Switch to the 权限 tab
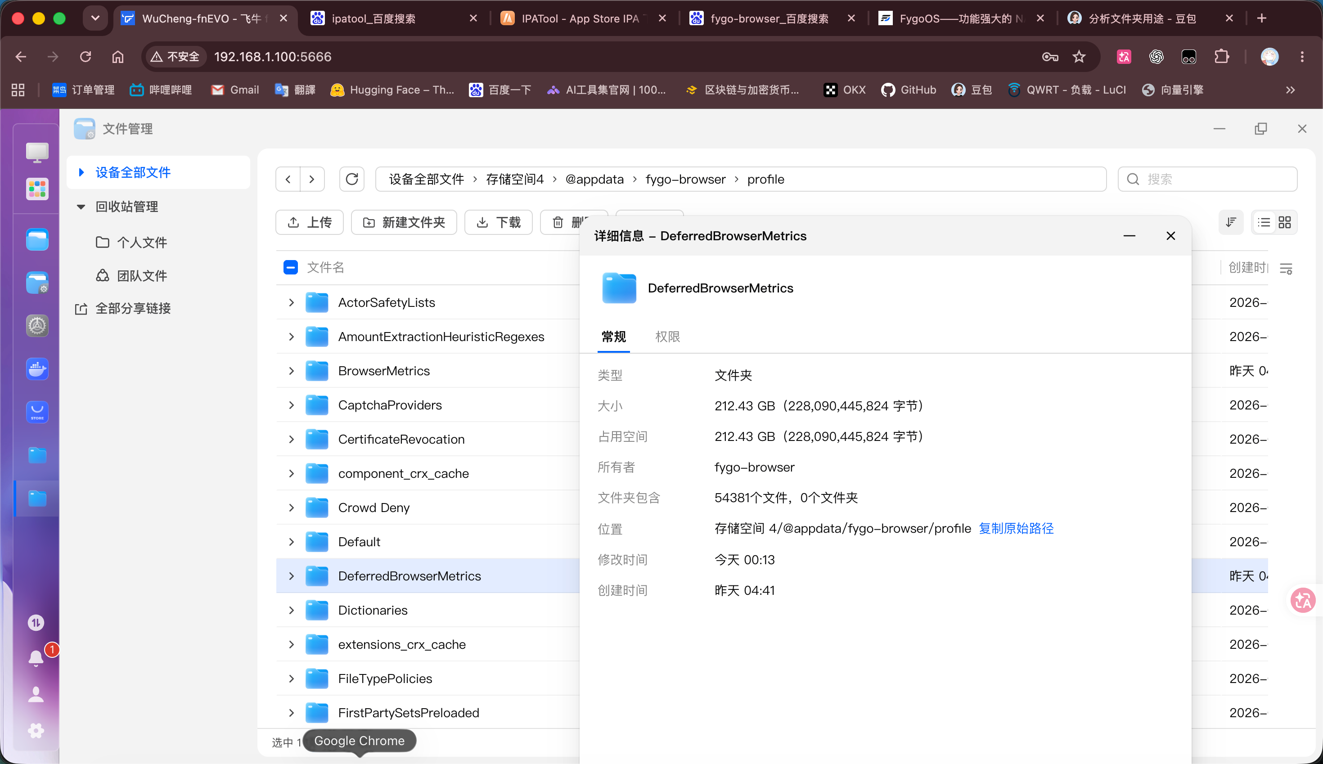 tap(667, 337)
